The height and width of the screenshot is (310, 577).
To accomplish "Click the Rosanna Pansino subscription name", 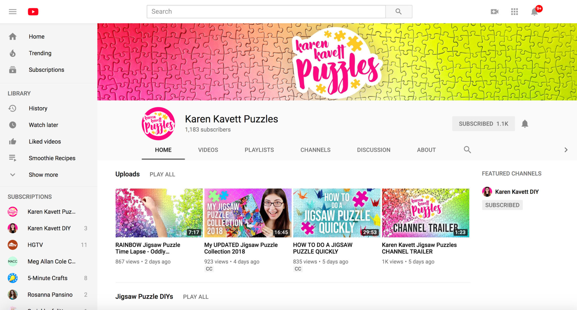I will point(50,295).
